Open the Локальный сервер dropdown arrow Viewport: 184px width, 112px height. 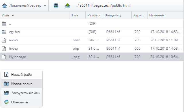tap(45, 5)
